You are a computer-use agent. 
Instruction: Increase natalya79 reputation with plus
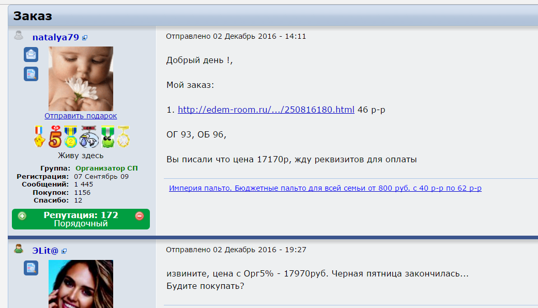(x=22, y=215)
